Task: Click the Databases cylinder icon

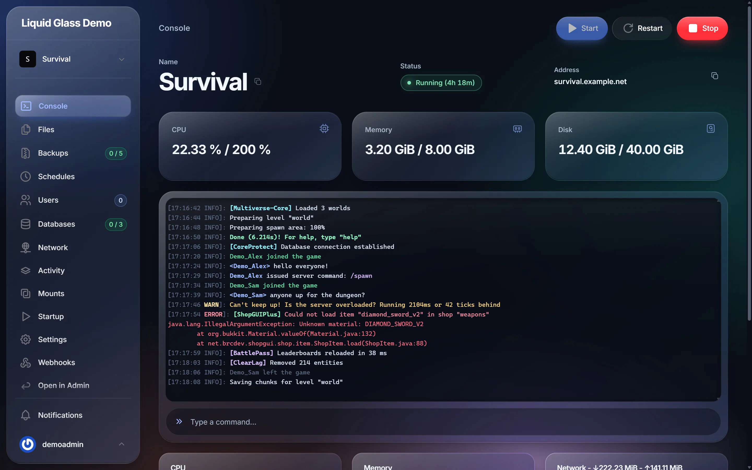Action: coord(26,224)
